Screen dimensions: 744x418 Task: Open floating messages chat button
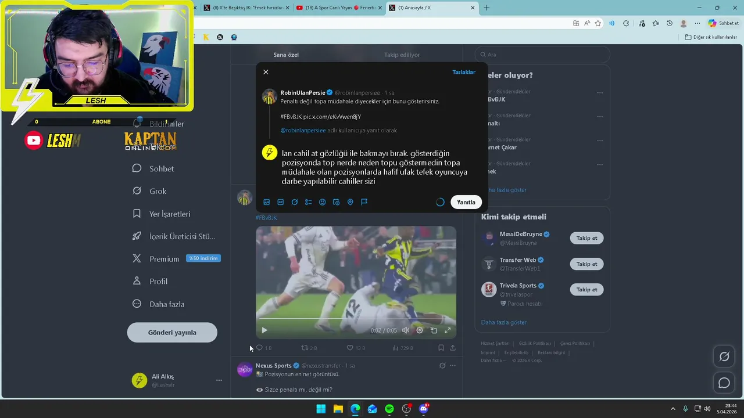(x=724, y=383)
